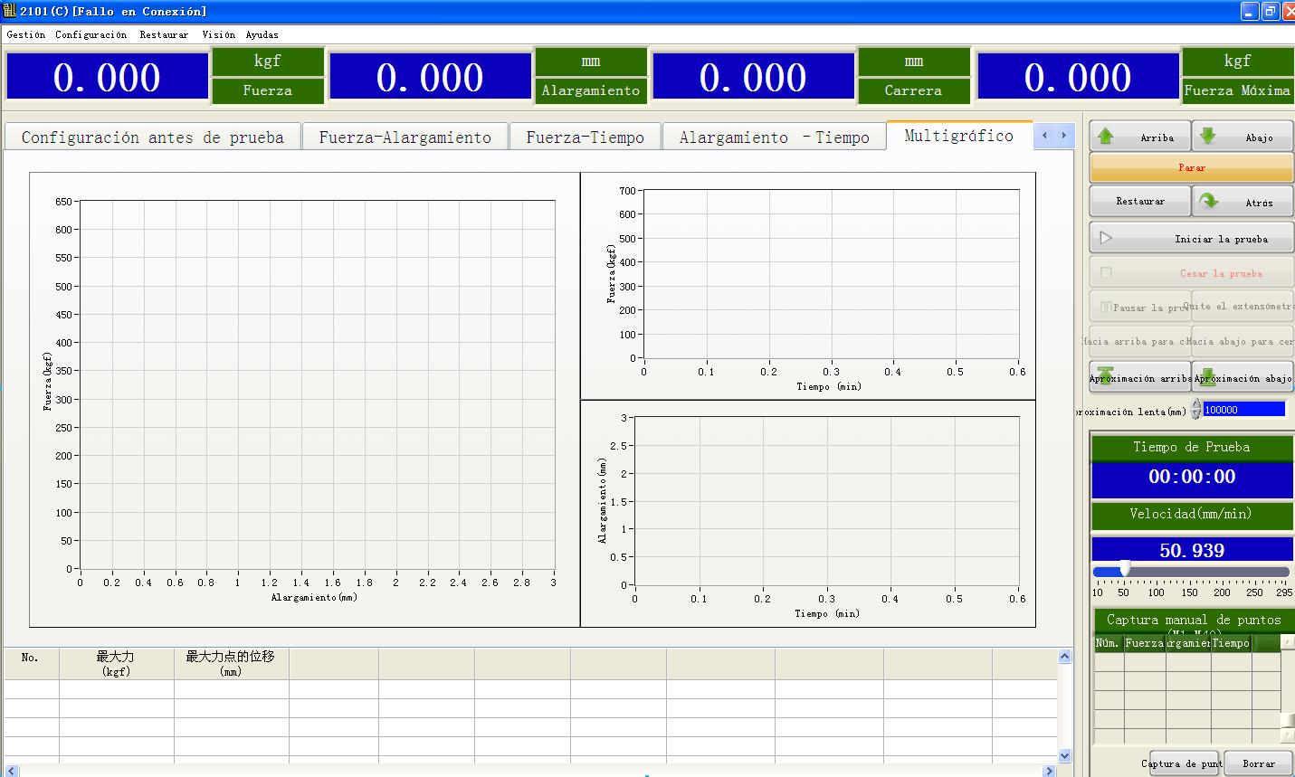Click the Borrar button
Image resolution: width=1295 pixels, height=777 pixels.
(x=1258, y=763)
